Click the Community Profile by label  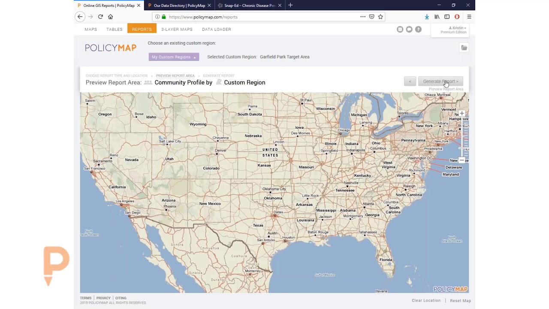tap(183, 82)
